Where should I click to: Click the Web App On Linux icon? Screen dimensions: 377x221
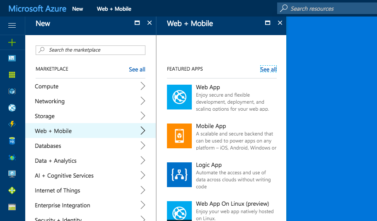179,211
